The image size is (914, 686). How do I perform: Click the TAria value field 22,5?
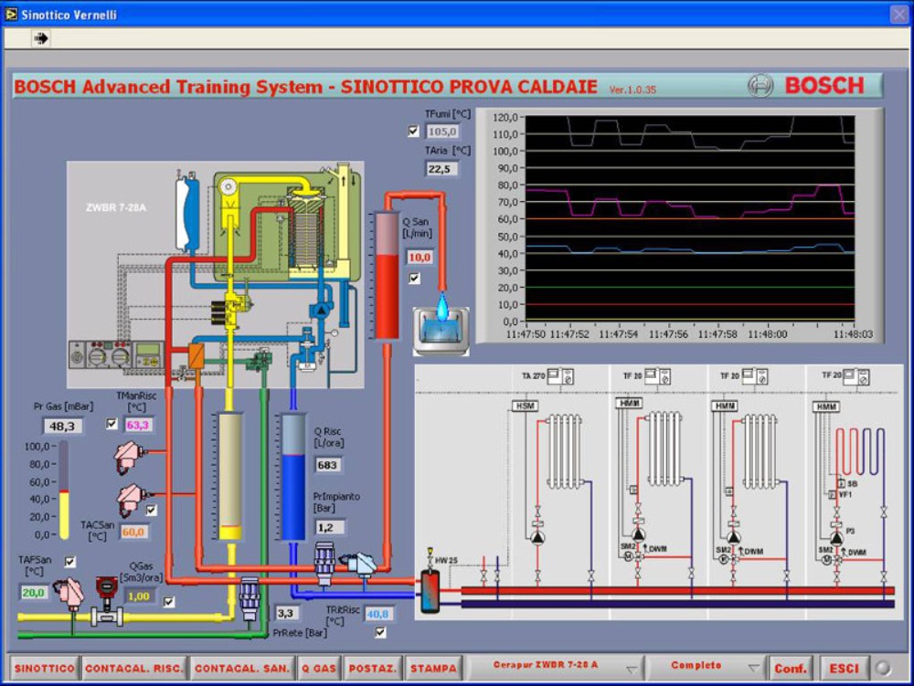coord(441,169)
